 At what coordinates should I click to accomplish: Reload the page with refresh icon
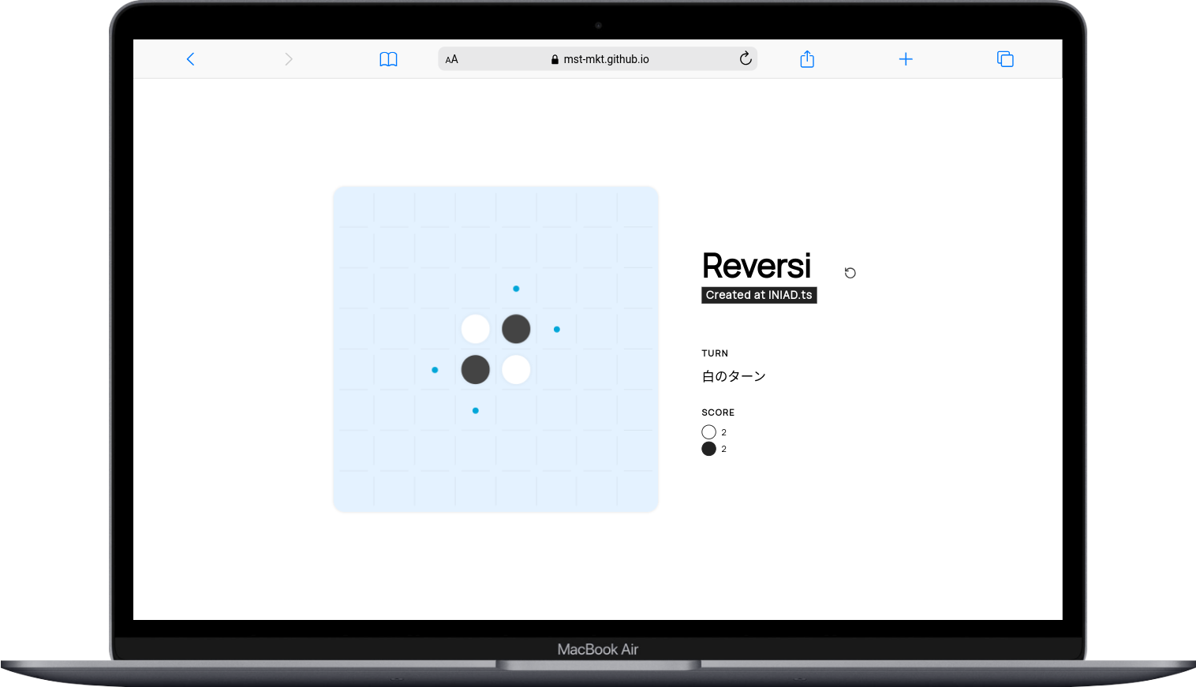tap(746, 58)
